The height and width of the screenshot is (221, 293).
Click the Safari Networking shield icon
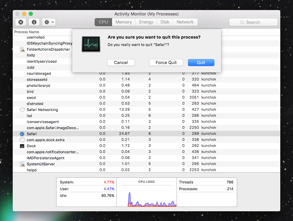coord(22,110)
